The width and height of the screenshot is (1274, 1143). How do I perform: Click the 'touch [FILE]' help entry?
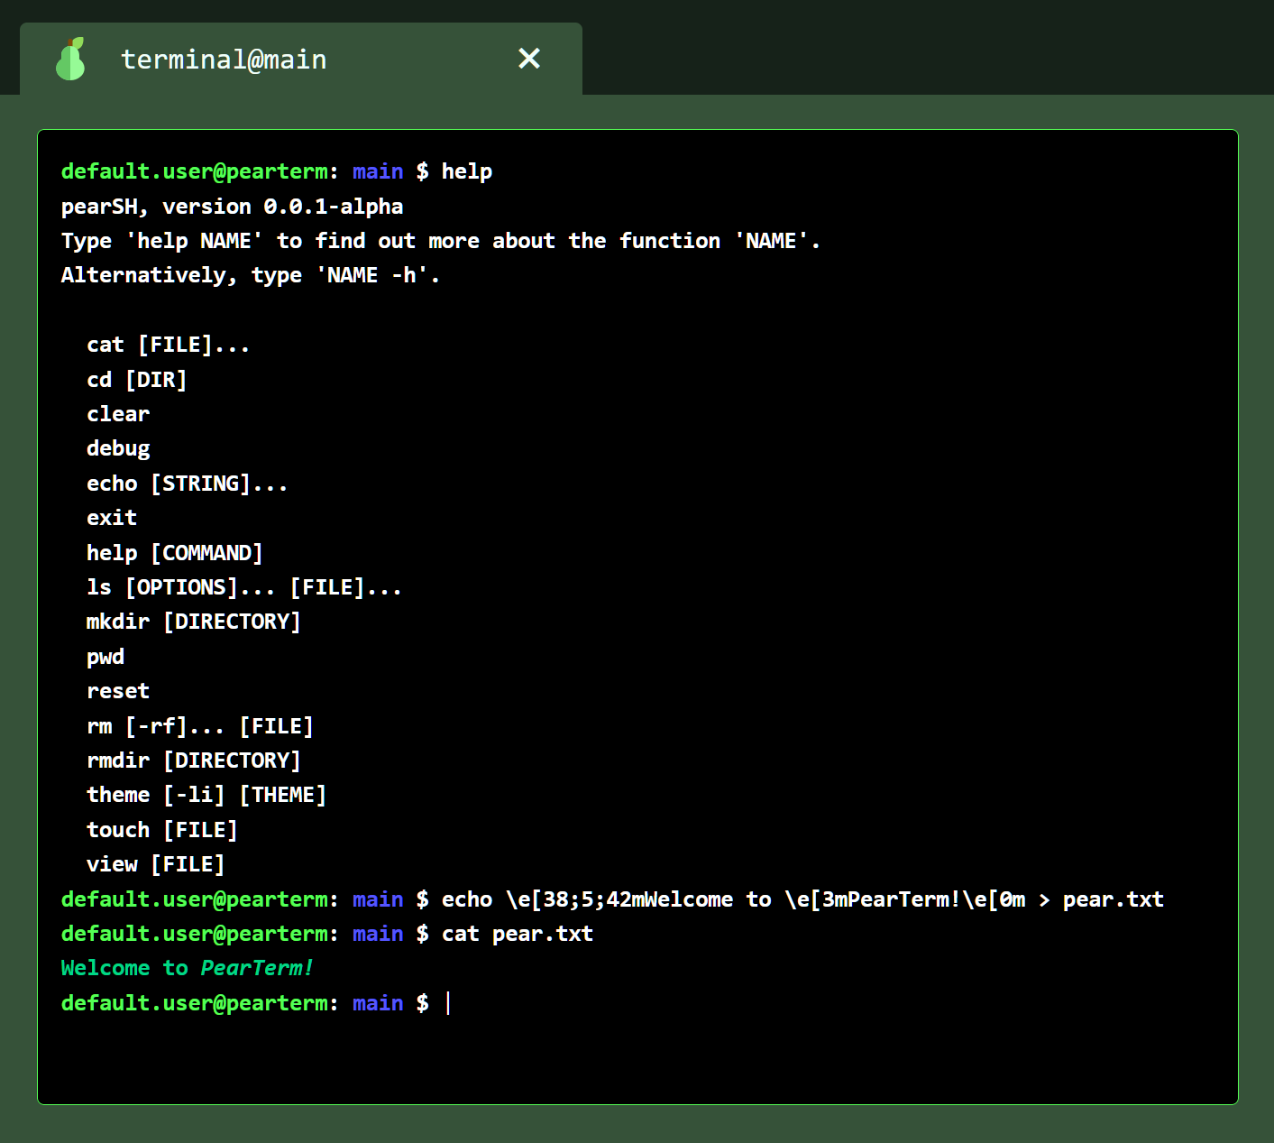click(161, 830)
